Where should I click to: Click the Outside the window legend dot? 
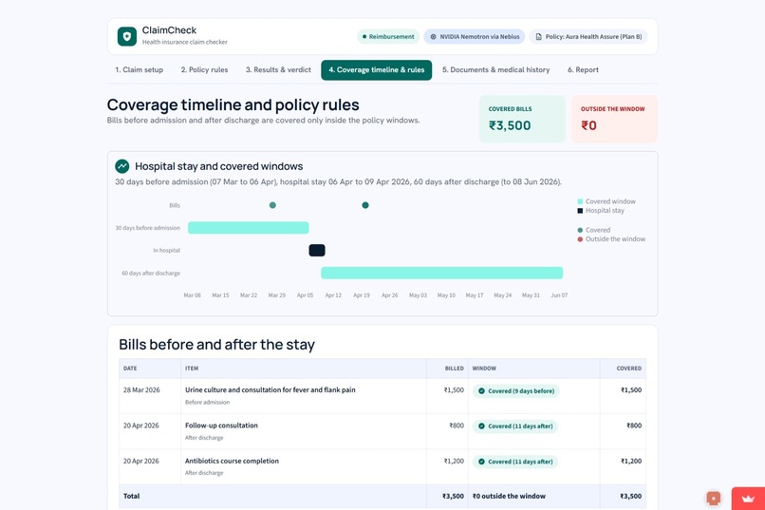point(580,239)
